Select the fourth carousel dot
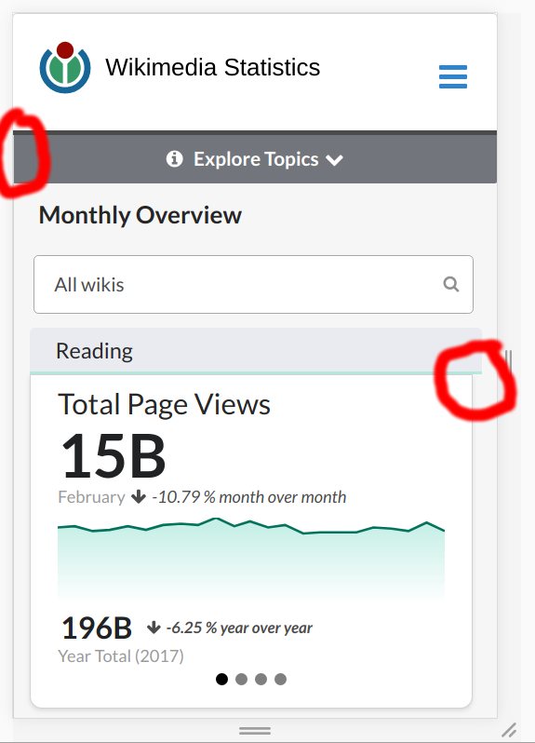This screenshot has width=535, height=743. click(280, 679)
